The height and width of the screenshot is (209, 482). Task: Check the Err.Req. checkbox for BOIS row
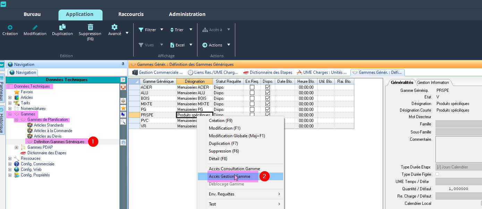[252, 98]
